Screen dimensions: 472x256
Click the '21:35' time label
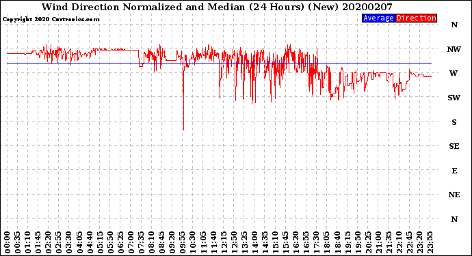tap(389, 242)
